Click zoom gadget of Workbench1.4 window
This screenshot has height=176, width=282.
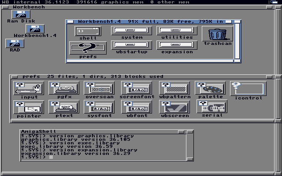228,22
